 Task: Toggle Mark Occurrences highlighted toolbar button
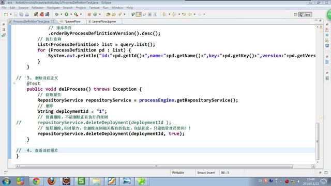click(x=139, y=14)
